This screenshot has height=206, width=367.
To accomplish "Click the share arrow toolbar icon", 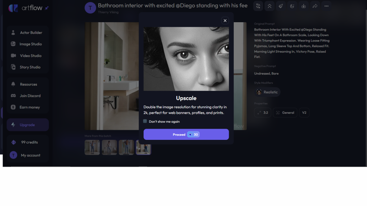I will (x=315, y=6).
